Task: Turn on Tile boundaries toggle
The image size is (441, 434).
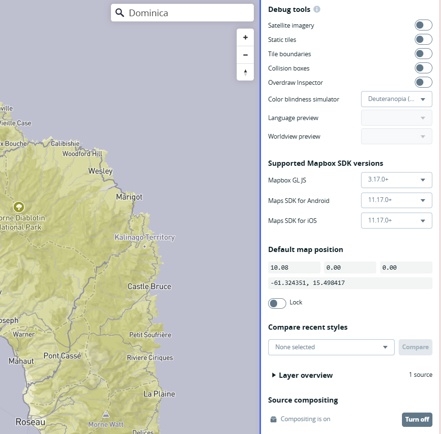Action: pos(423,54)
